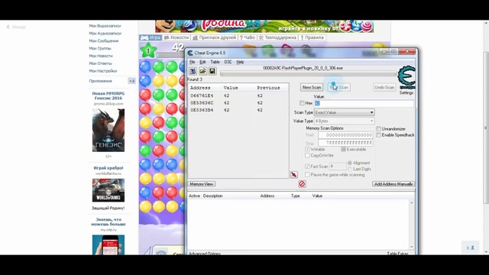
Task: Toggle the Writable checkbox
Action: [307, 150]
